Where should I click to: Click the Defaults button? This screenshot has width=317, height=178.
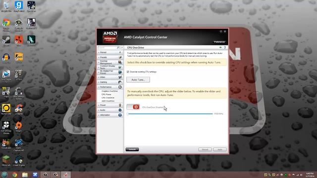click(x=132, y=149)
